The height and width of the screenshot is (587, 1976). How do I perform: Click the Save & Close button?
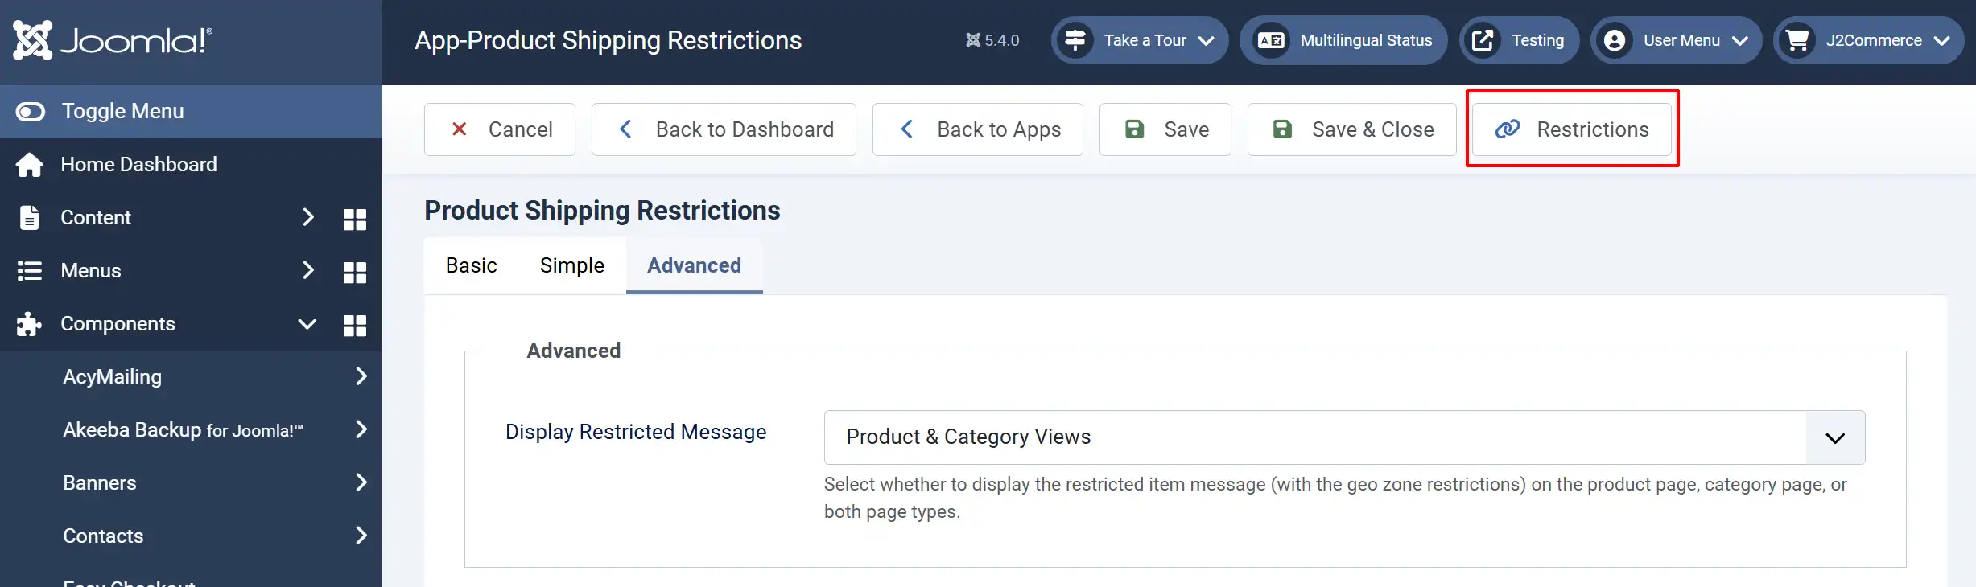(x=1351, y=129)
